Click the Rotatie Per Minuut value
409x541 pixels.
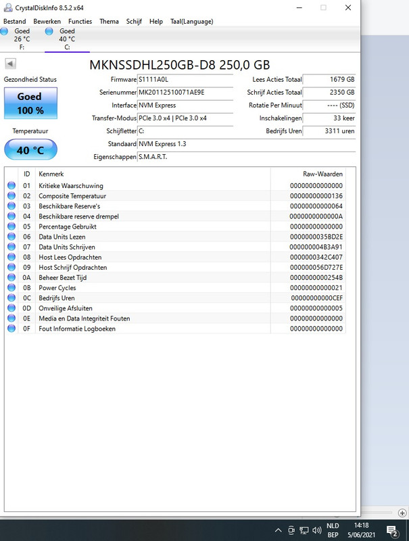click(329, 105)
